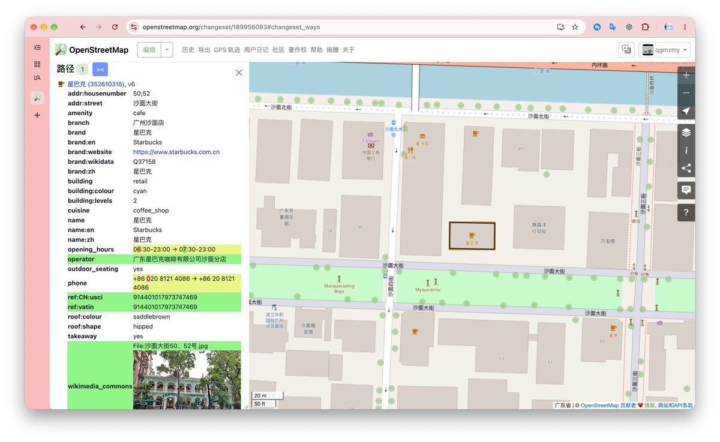Select the highlighted 星巴克 building on map

(x=472, y=236)
